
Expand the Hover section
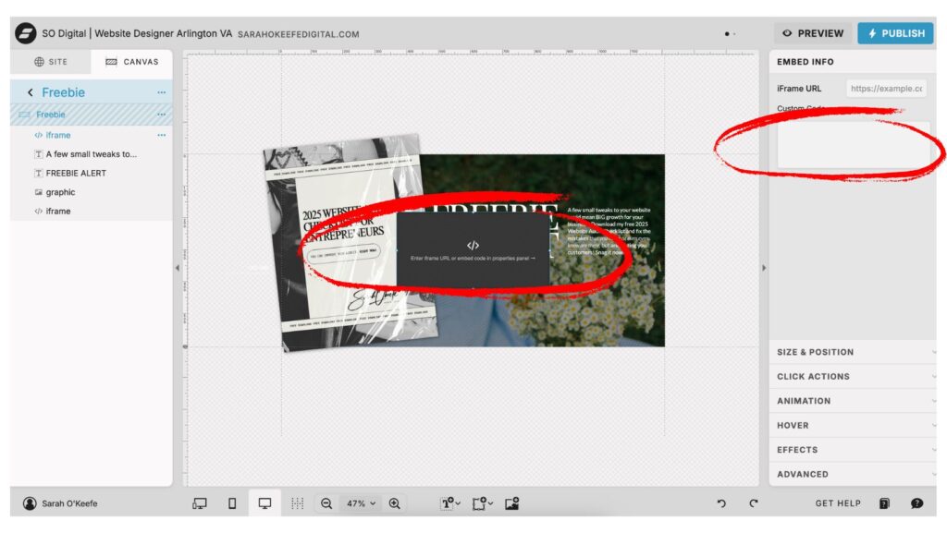[852, 425]
